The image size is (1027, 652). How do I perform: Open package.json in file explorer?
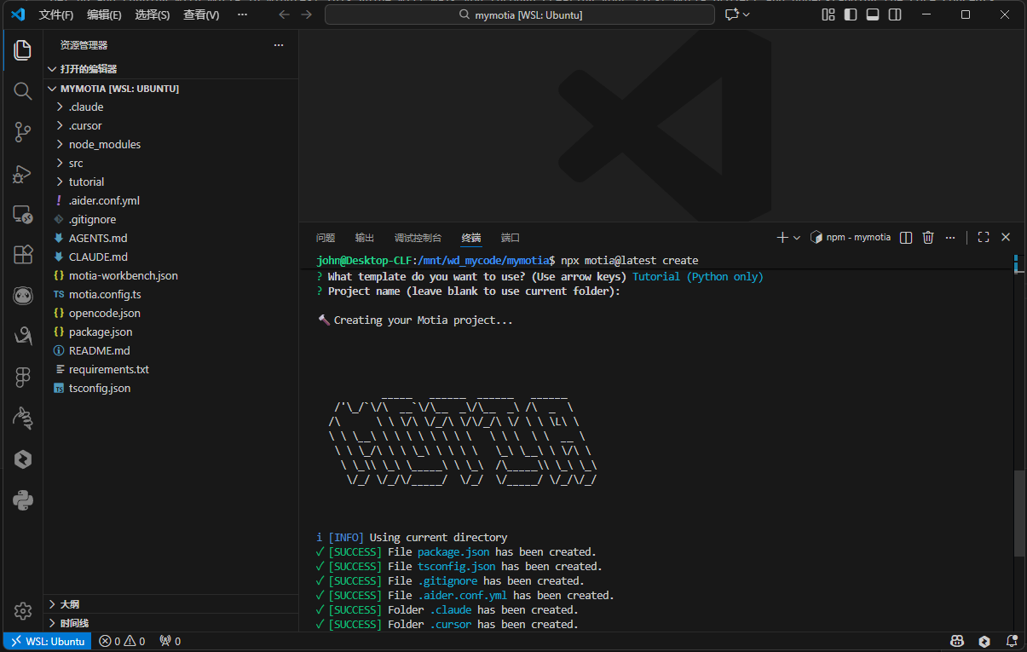170,332
